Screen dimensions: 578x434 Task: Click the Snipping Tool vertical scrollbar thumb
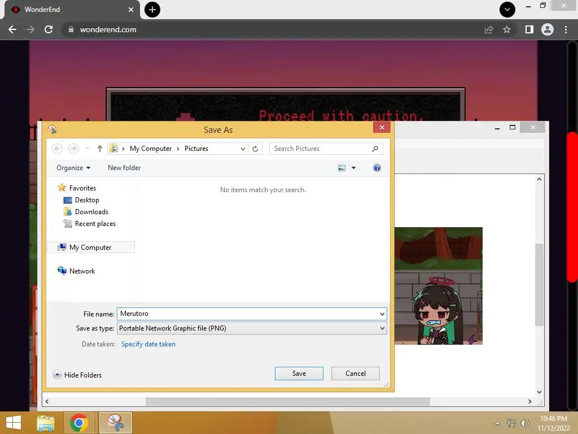point(539,285)
